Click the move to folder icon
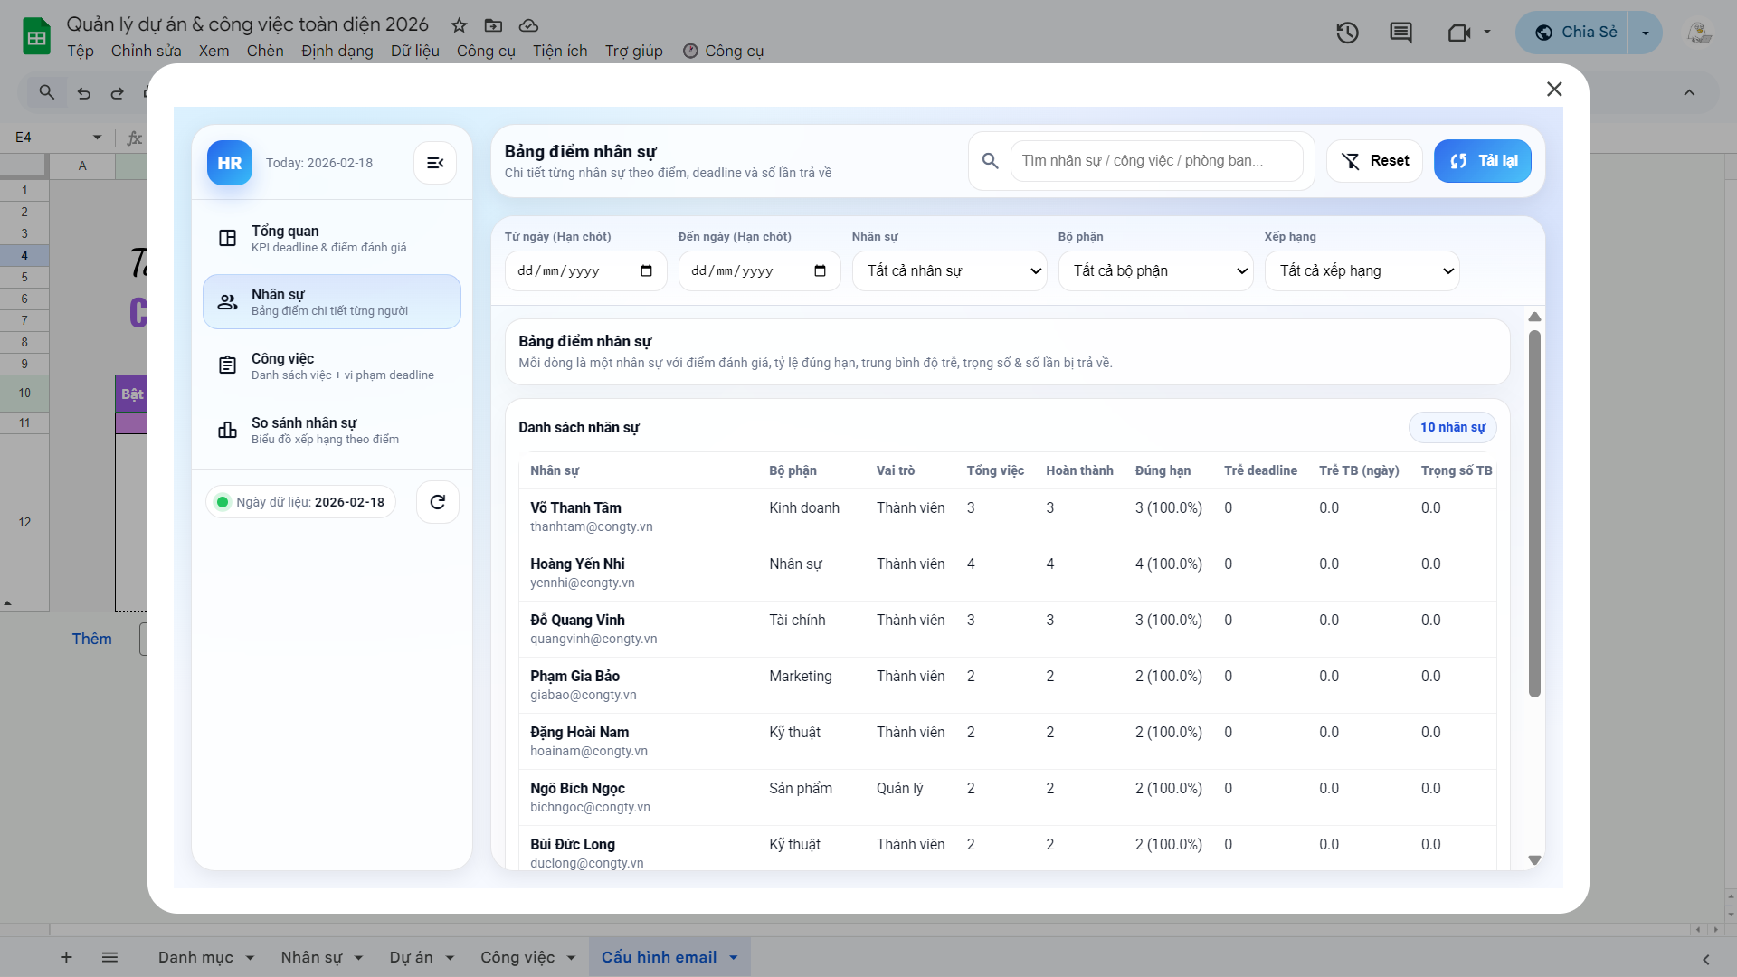Image resolution: width=1737 pixels, height=977 pixels. [493, 25]
